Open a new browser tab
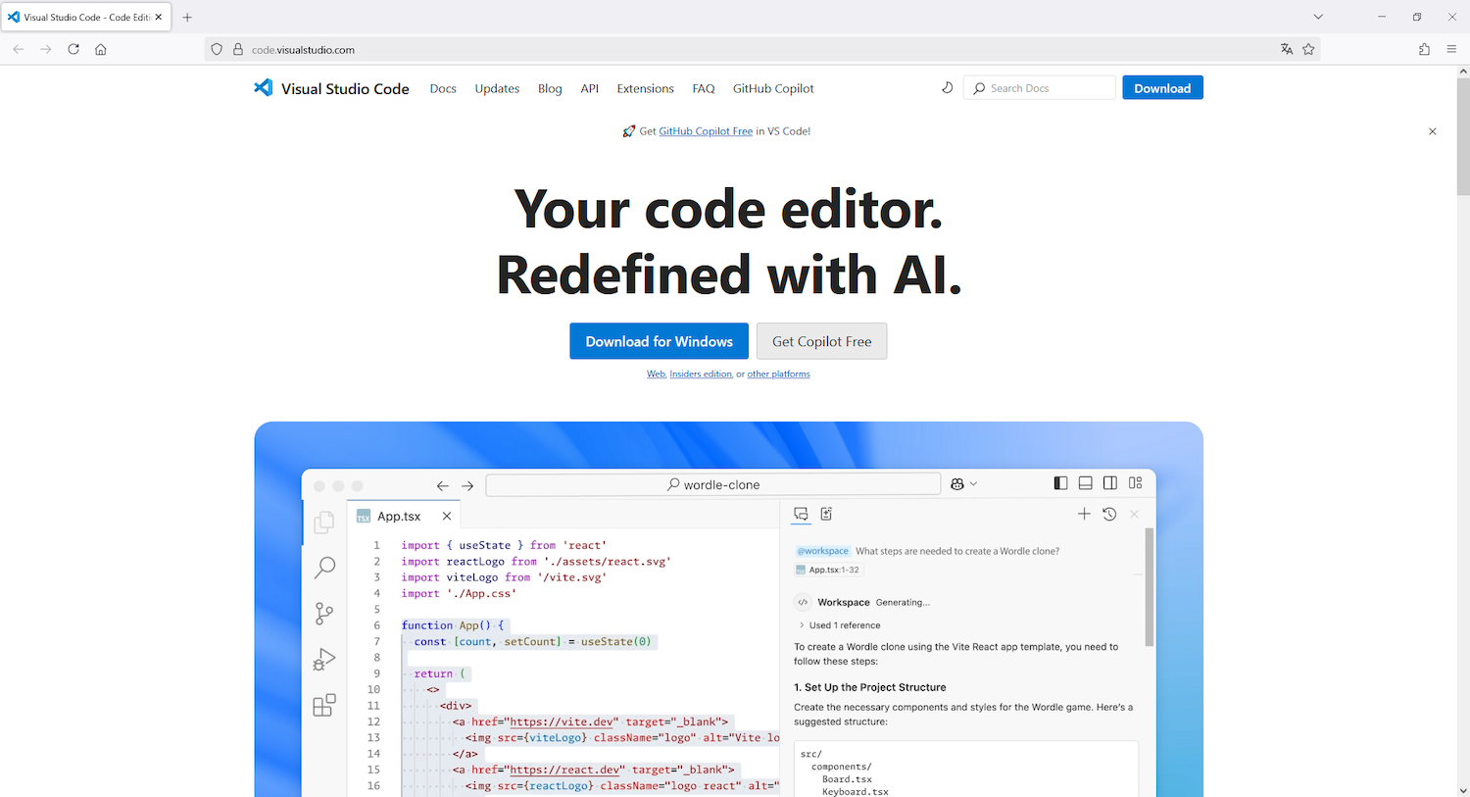Screen dimensions: 1470x797 pos(187,17)
